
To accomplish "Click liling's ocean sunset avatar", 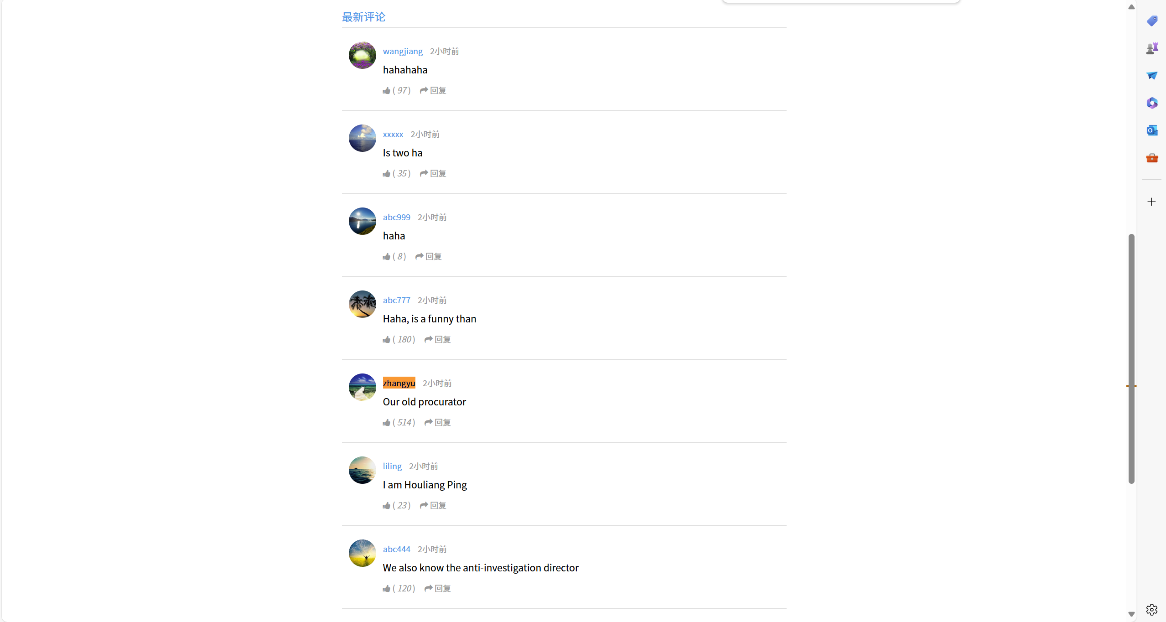I will [x=362, y=470].
